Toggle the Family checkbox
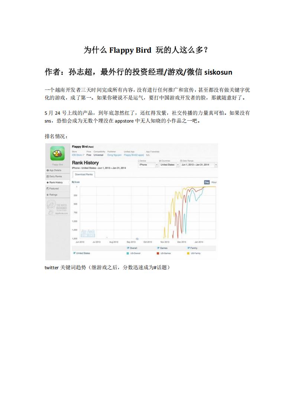 coord(189,248)
